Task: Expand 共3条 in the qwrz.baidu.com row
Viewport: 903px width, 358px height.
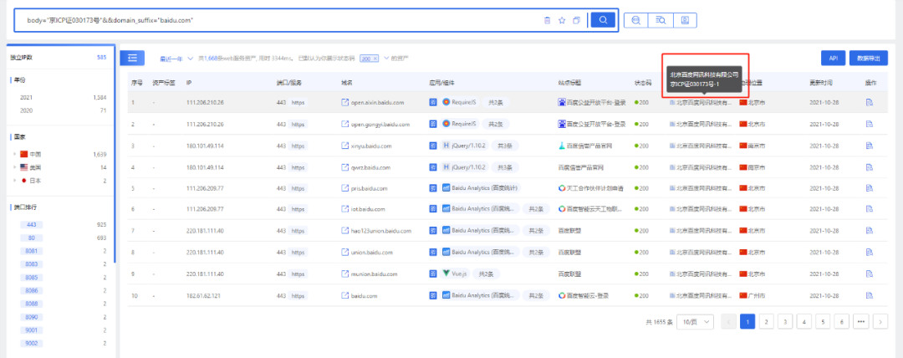Action: 505,167
